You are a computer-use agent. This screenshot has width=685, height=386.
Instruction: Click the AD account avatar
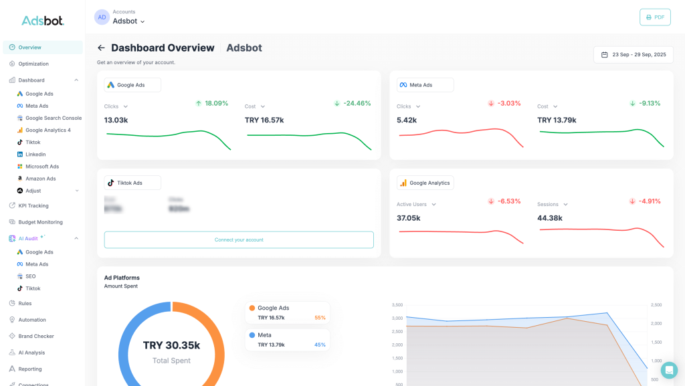click(x=102, y=17)
